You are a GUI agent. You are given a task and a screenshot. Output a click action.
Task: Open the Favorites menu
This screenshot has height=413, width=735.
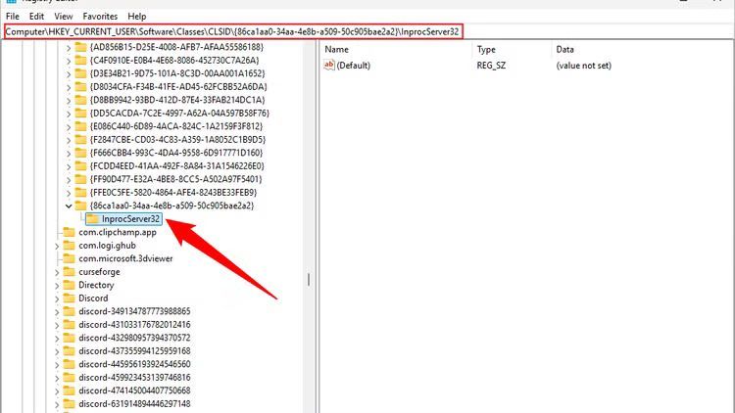pos(100,17)
